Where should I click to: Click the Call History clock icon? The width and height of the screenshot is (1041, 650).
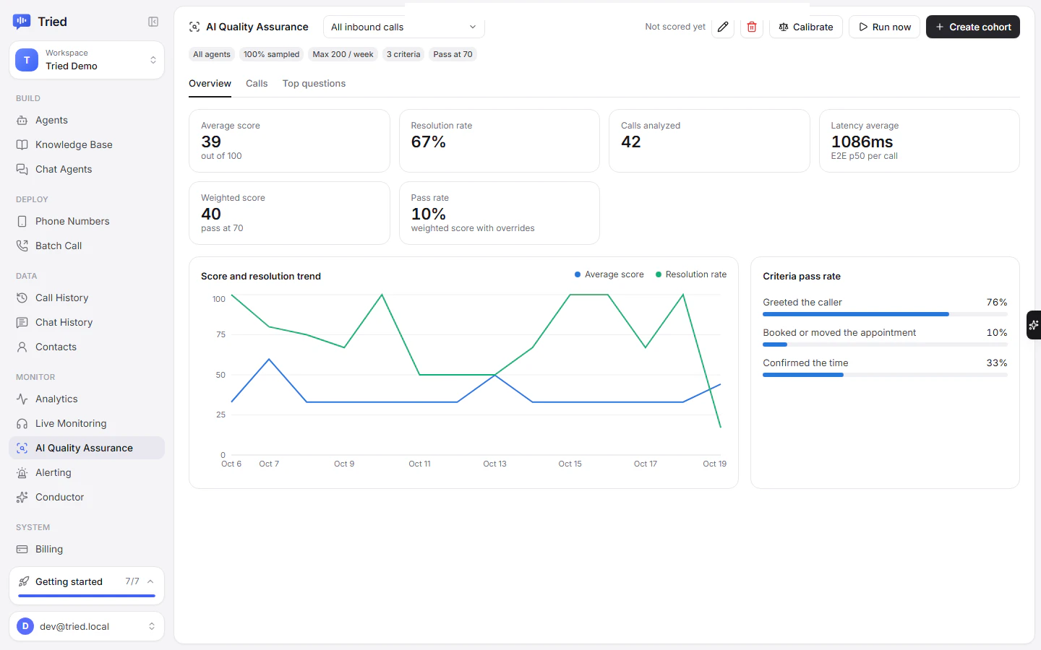coord(22,298)
